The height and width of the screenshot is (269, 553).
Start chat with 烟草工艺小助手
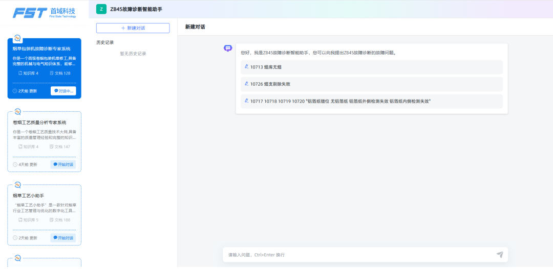click(x=63, y=238)
